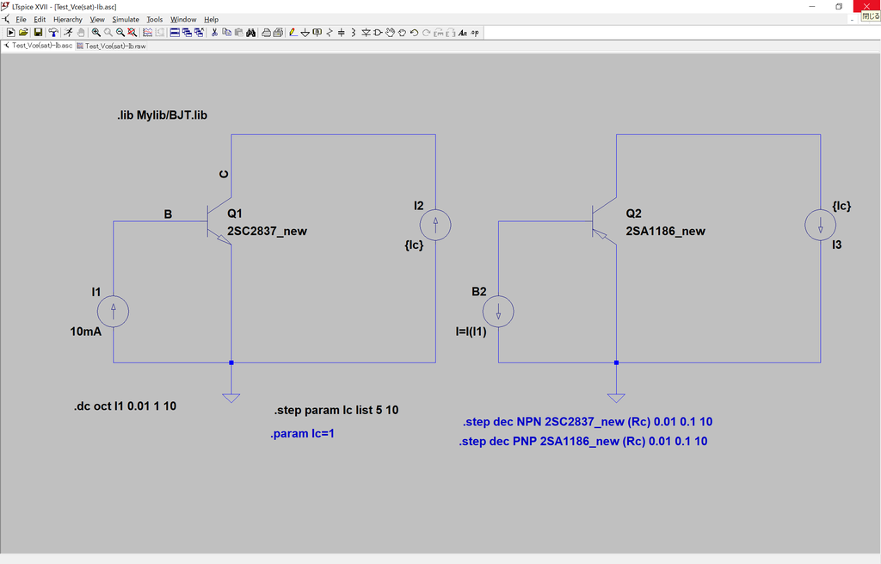Screen dimensions: 881x564
Task: Click the Rotate component icon
Action: tap(438, 33)
